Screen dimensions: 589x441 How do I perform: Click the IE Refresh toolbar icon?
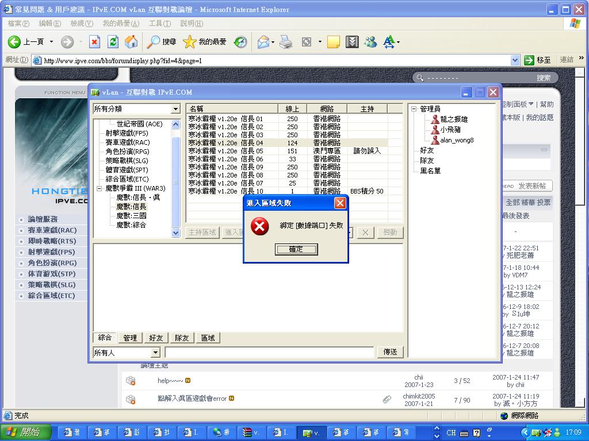tap(113, 41)
